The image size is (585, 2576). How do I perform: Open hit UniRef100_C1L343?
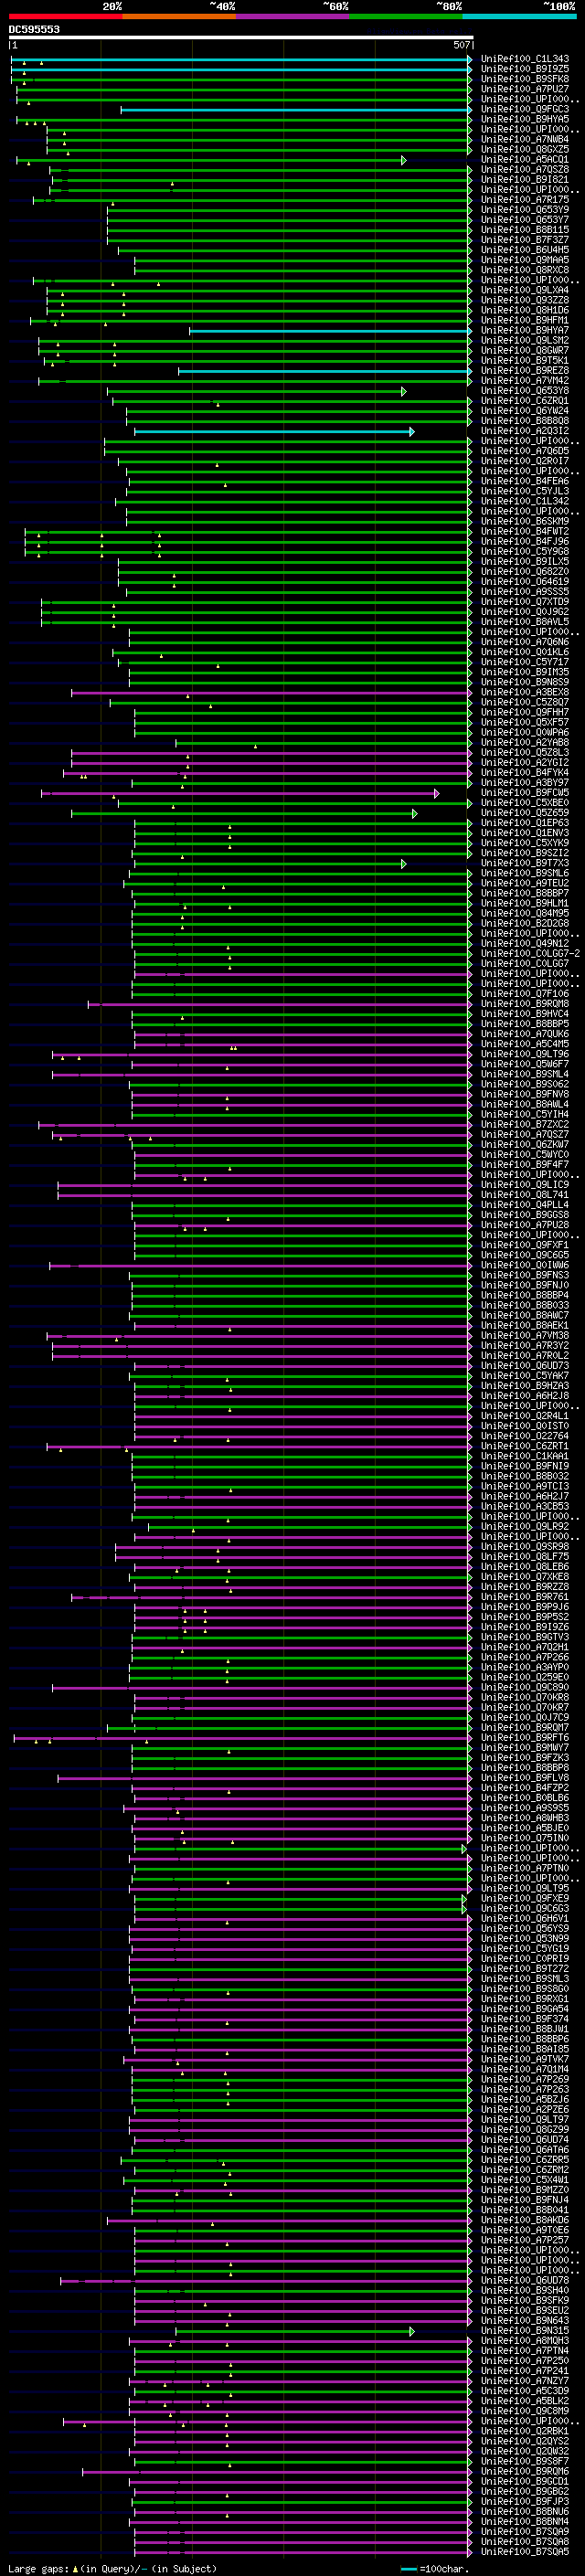(525, 59)
